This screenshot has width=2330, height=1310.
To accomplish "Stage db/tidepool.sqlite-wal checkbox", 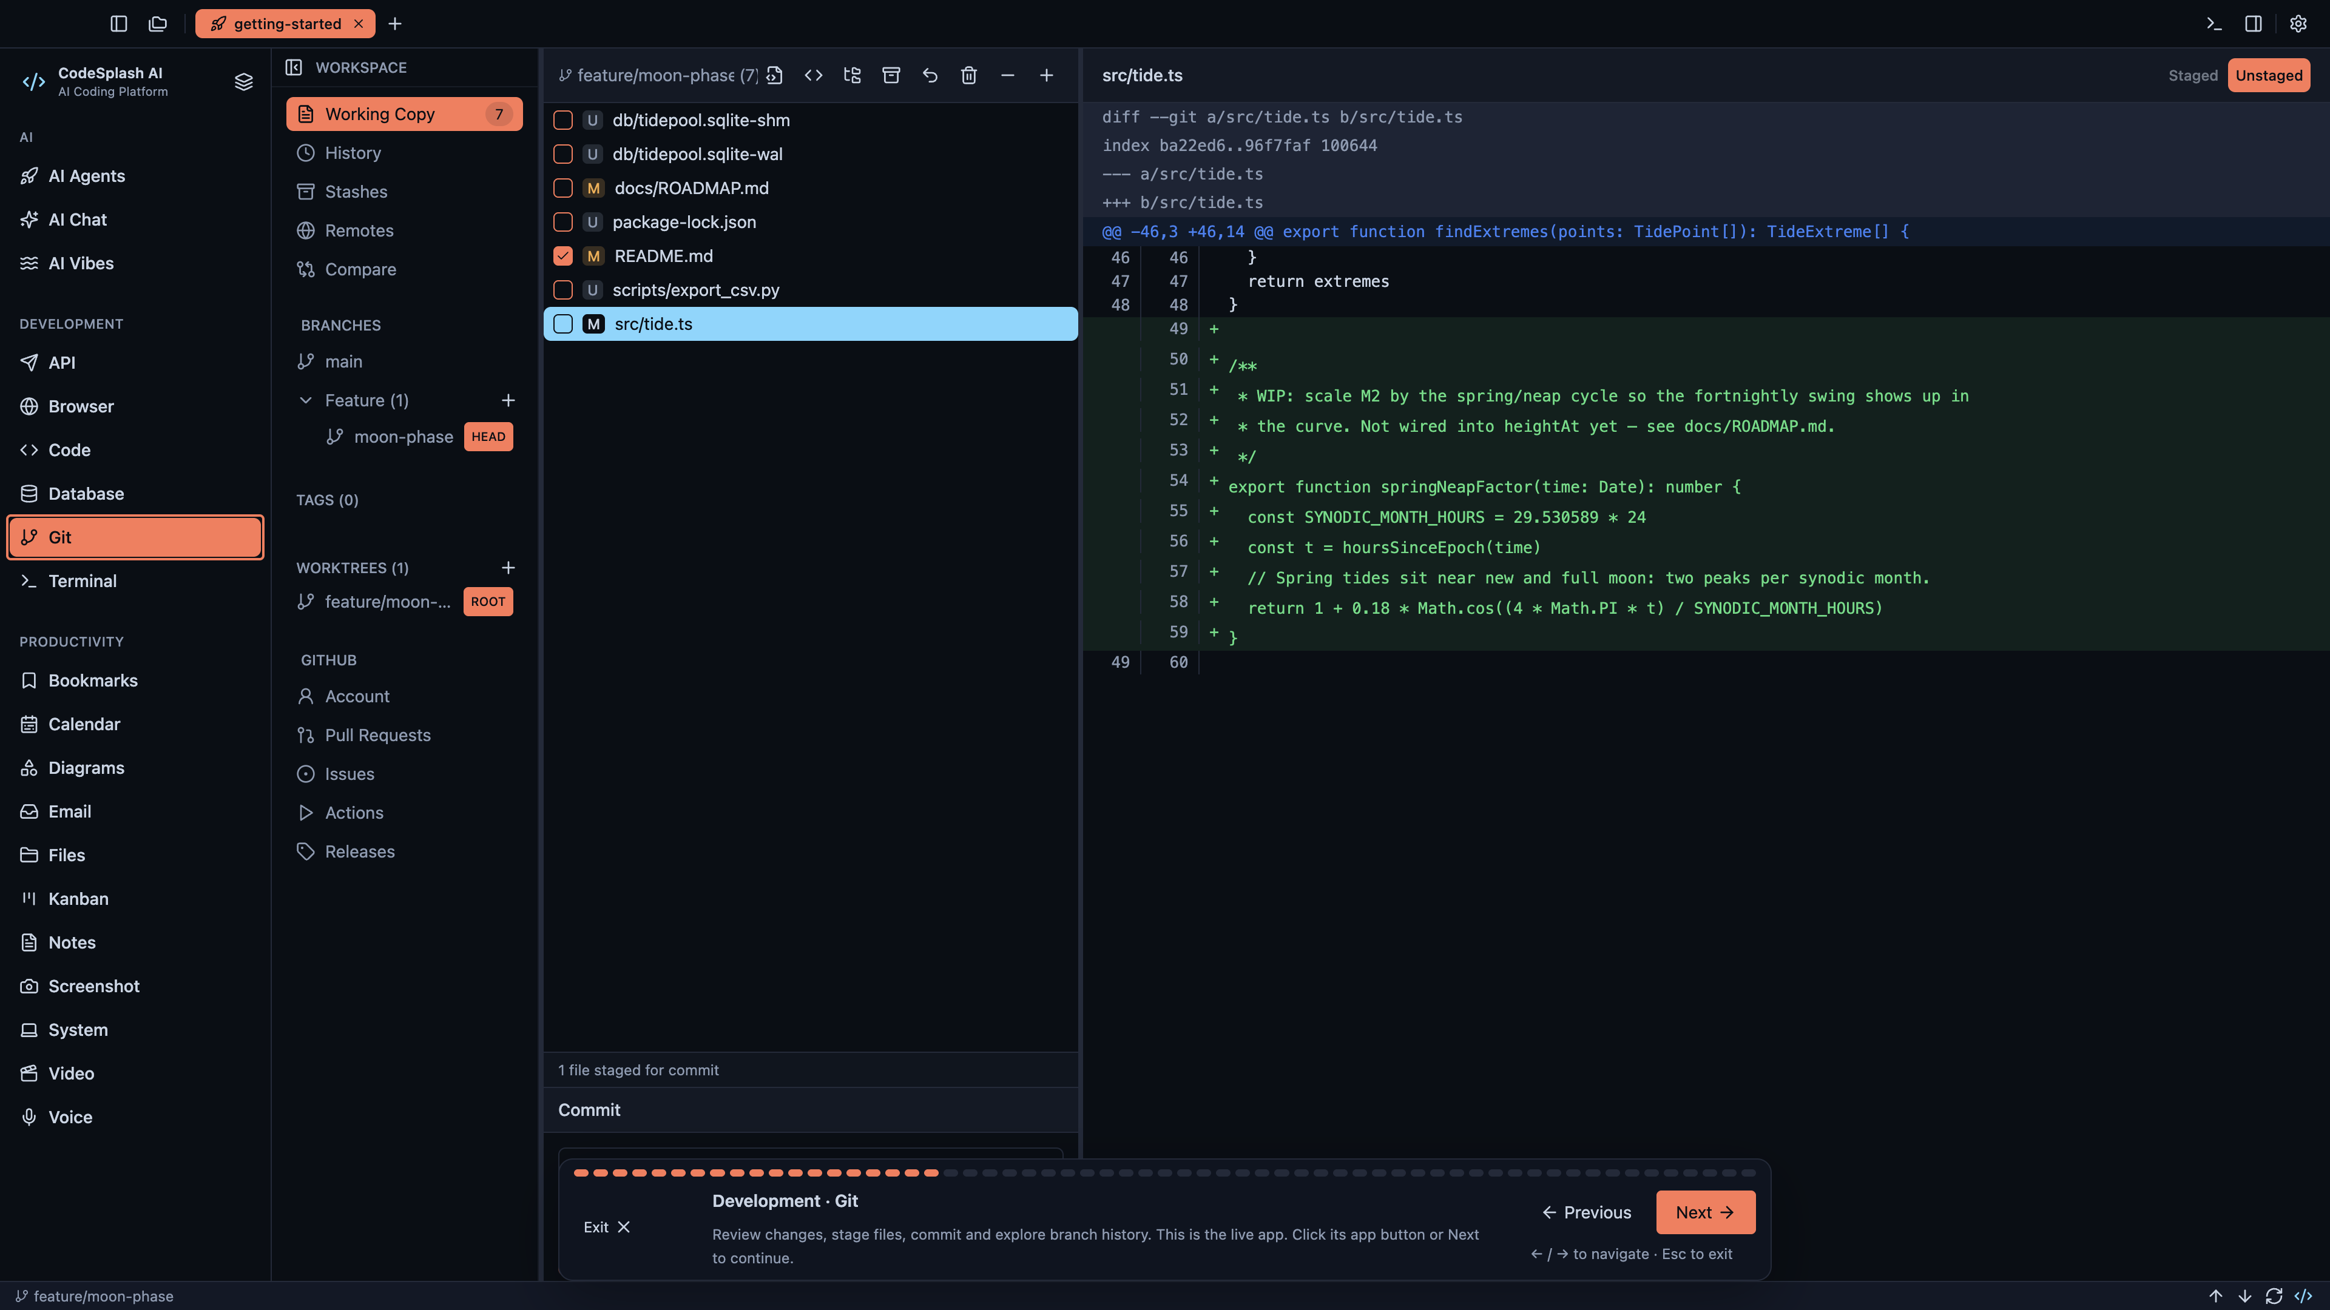I will [562, 155].
